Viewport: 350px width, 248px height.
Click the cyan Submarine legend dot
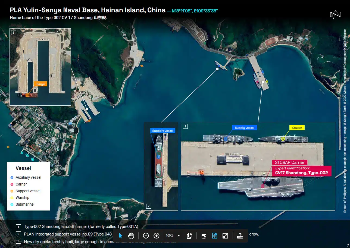pos(12,205)
